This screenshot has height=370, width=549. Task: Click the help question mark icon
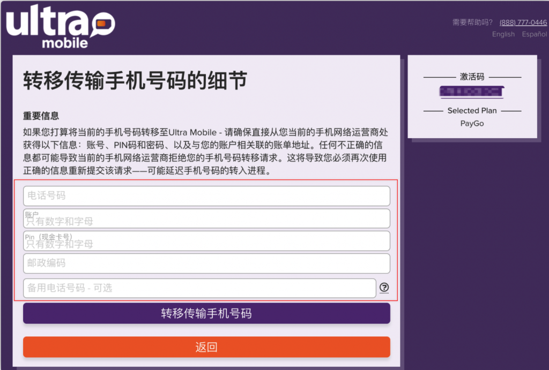[x=384, y=288]
